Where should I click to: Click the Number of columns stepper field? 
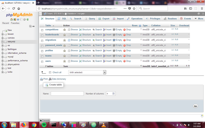point(111,93)
